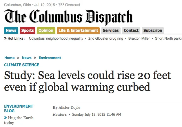
Task: Go to Home breadcrumb
Action: [10, 58]
